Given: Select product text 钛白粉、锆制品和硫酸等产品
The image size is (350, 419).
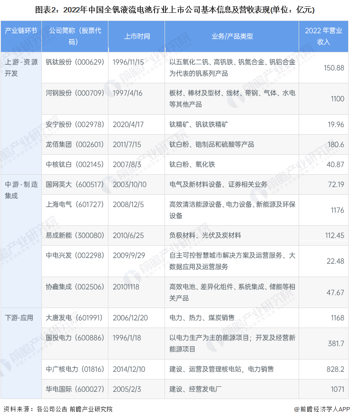Looking at the screenshot, I should tap(212, 145).
